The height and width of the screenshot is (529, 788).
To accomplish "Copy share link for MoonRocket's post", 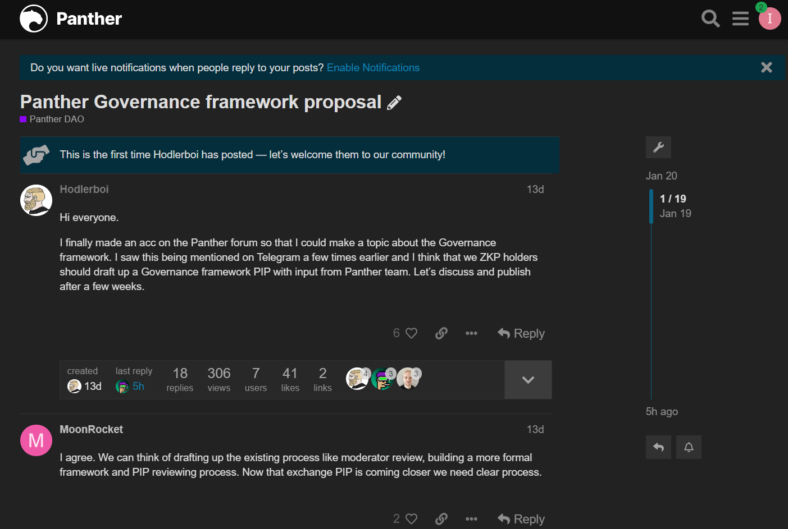I will pyautogui.click(x=441, y=519).
